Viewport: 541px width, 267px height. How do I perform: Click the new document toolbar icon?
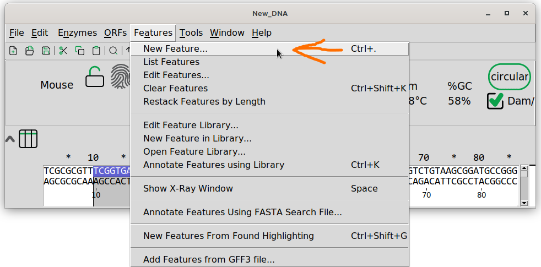(13, 51)
